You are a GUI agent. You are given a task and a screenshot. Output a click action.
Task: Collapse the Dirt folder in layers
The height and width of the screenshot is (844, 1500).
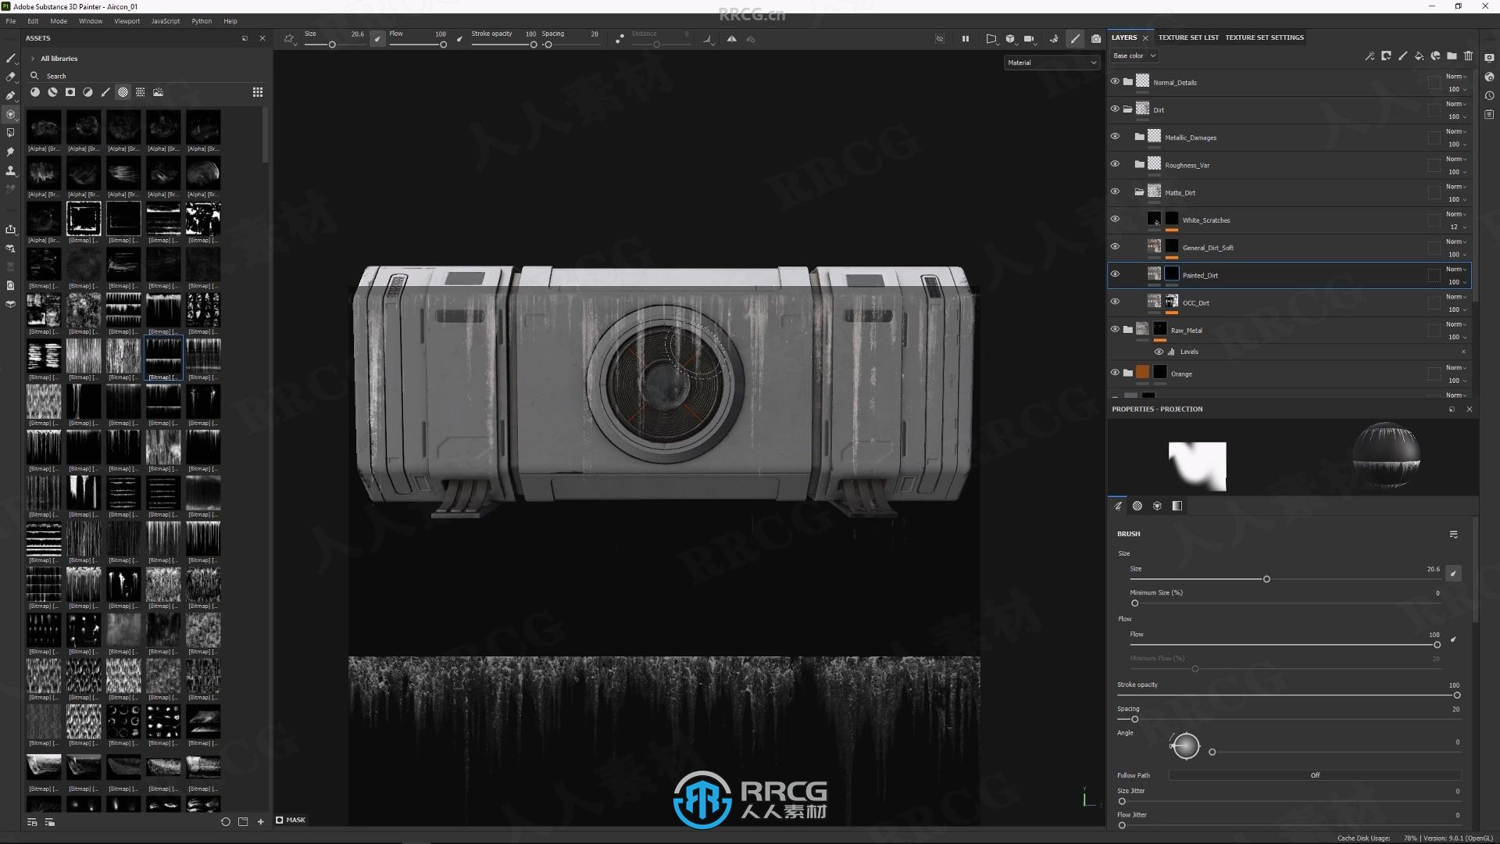click(x=1127, y=109)
